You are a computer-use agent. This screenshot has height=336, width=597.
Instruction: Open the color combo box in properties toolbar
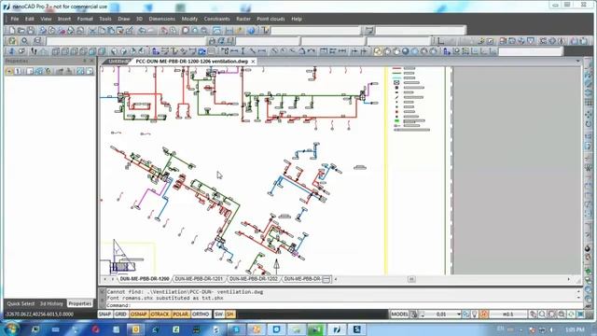(268, 40)
